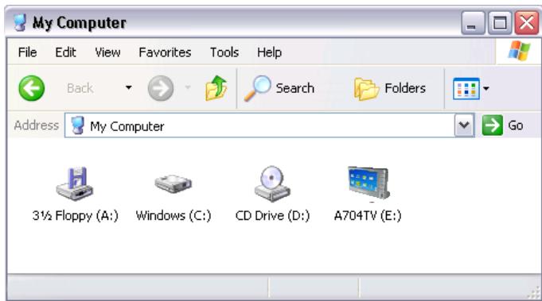The width and height of the screenshot is (542, 301).
Task: Click the "3½ Floppy (A:)" label text
Action: point(76,216)
